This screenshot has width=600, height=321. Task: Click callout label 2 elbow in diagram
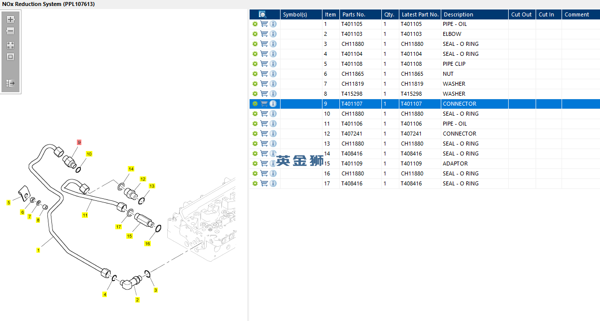coord(137,300)
